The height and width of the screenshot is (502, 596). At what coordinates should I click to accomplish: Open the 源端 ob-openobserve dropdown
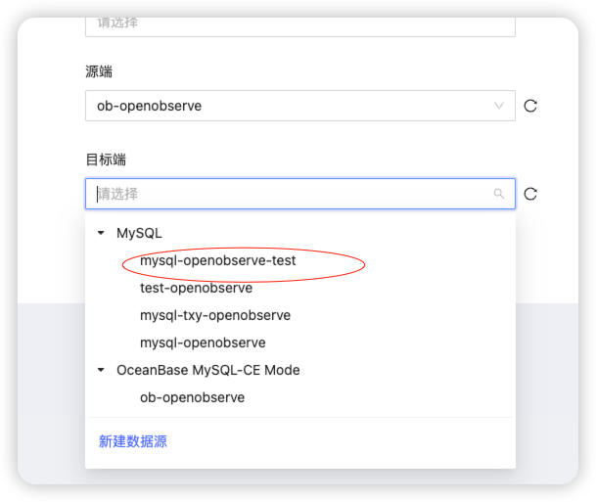(300, 106)
